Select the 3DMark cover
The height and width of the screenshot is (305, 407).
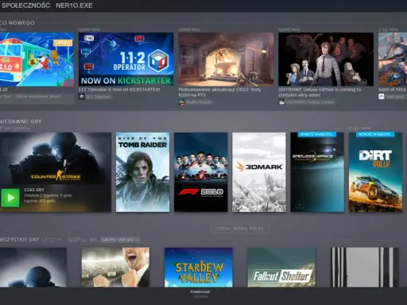pyautogui.click(x=259, y=172)
